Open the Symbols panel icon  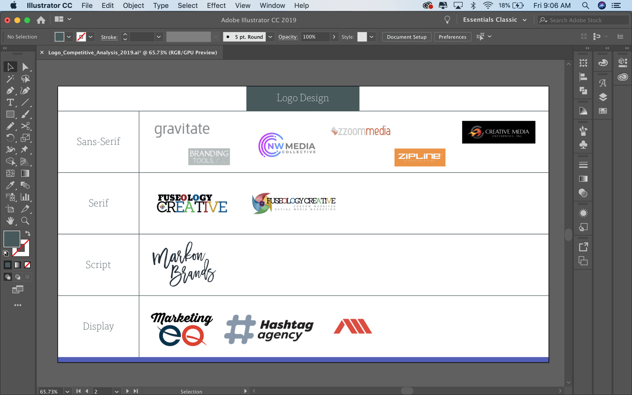583,145
